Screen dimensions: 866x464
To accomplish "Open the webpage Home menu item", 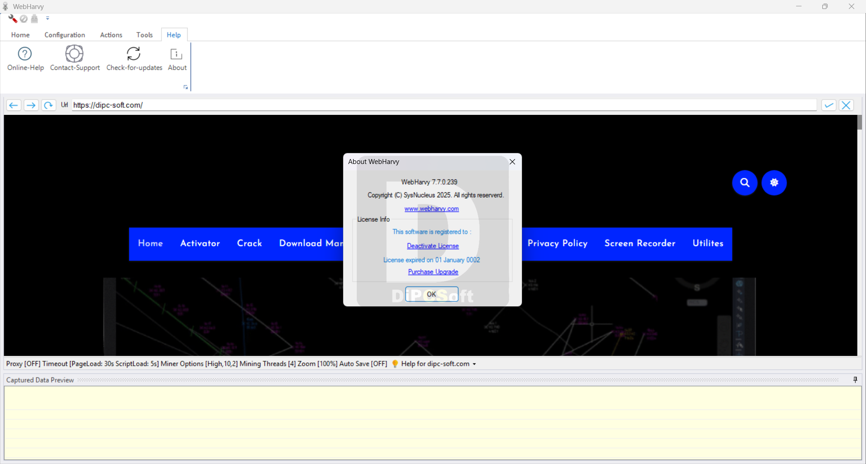I will (x=150, y=243).
